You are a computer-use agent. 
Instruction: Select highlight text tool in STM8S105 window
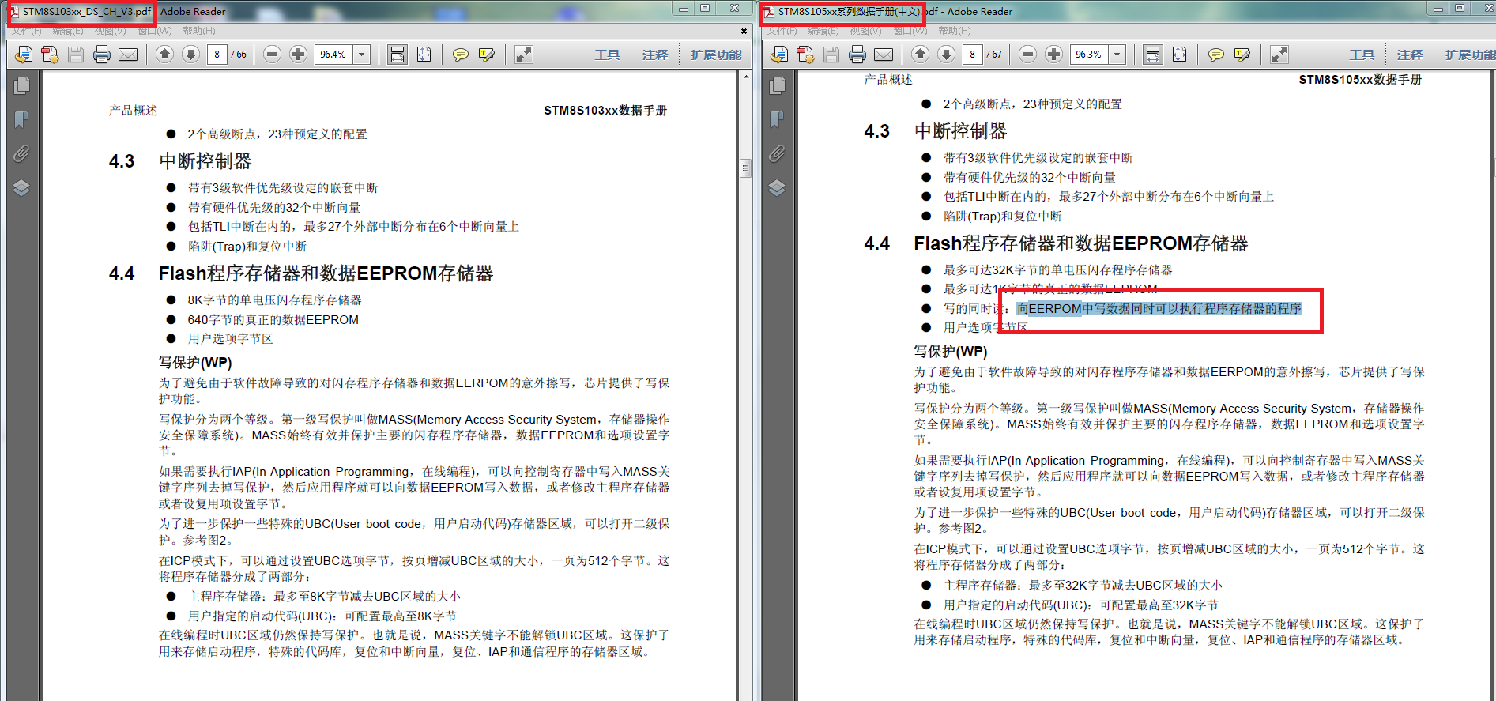click(x=1242, y=55)
